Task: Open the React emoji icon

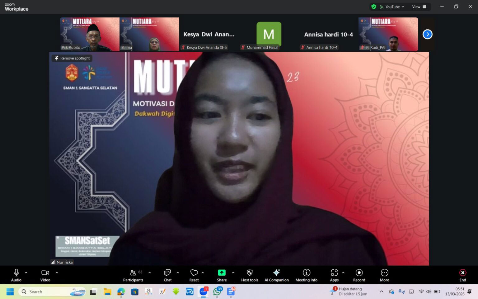Action: coord(194,275)
